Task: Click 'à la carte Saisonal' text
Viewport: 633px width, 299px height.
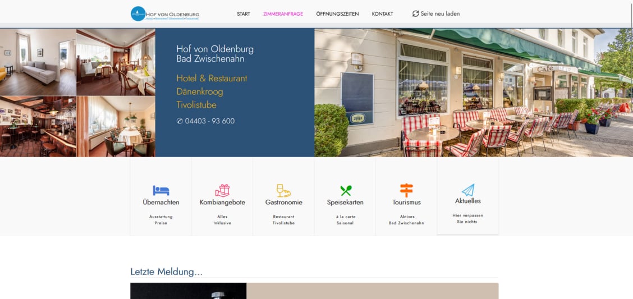Action: point(345,220)
